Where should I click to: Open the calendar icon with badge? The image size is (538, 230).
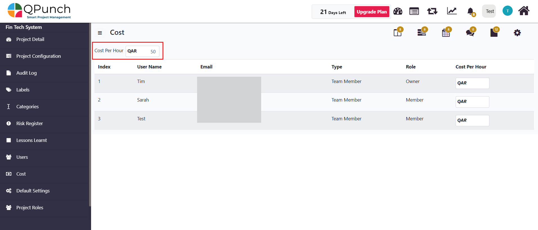[x=446, y=33]
